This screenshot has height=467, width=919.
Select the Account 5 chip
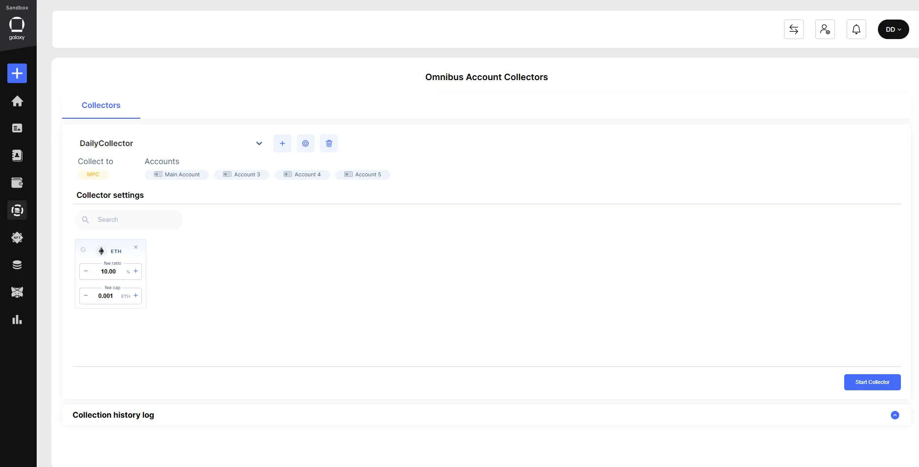point(363,174)
